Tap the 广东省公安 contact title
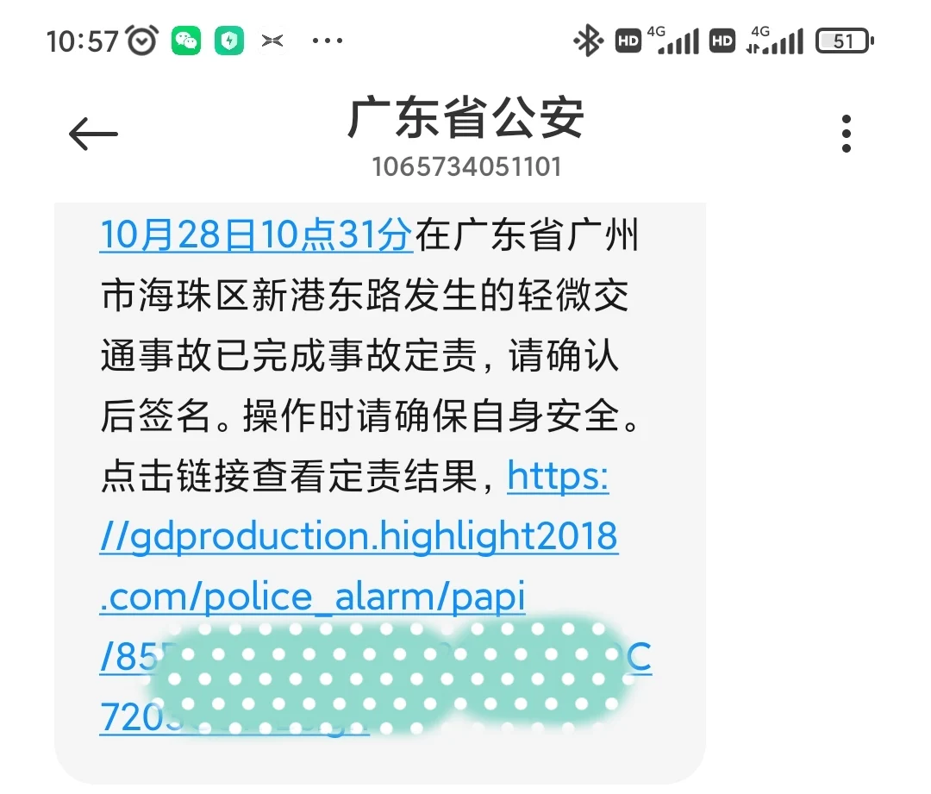 [x=466, y=118]
